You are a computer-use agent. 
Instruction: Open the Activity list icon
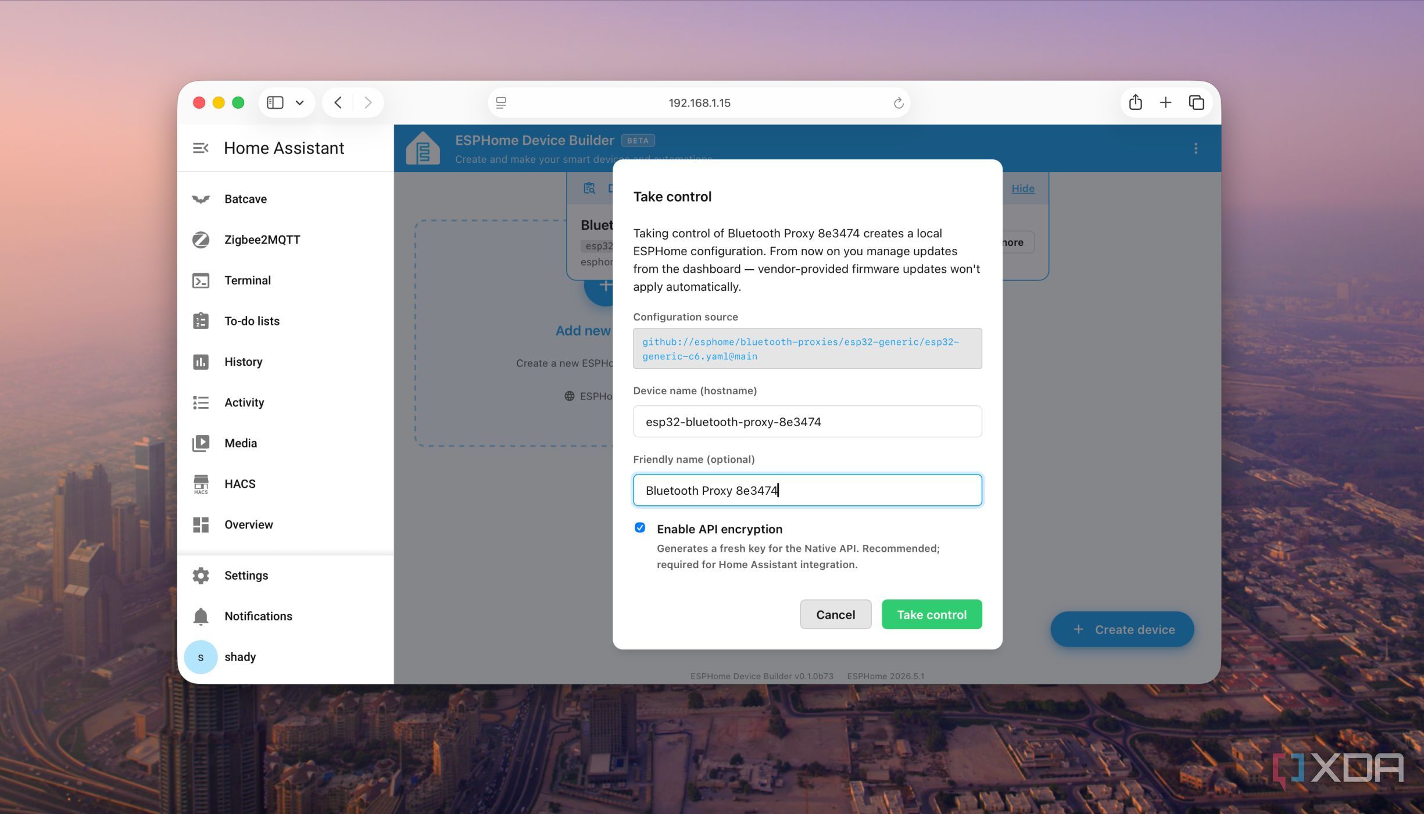tap(201, 402)
